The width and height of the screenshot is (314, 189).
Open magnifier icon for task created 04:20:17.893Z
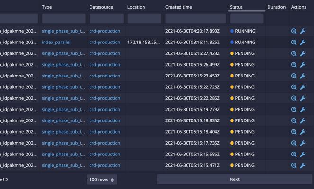click(x=294, y=31)
